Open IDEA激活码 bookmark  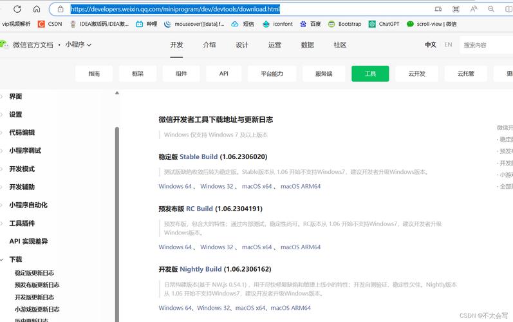tap(100, 24)
